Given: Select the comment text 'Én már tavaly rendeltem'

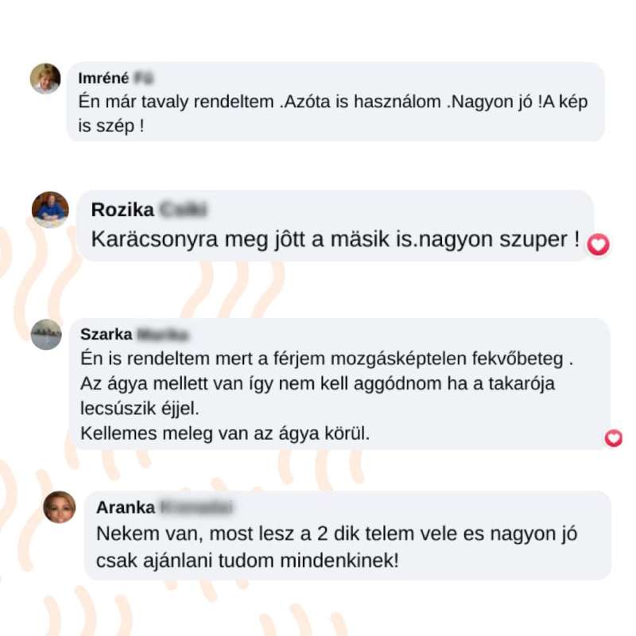Looking at the screenshot, I should [176, 102].
